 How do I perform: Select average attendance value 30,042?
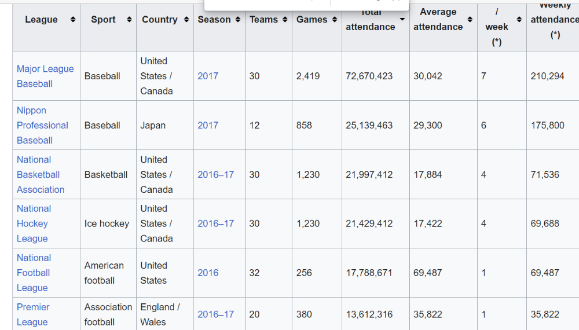(428, 76)
